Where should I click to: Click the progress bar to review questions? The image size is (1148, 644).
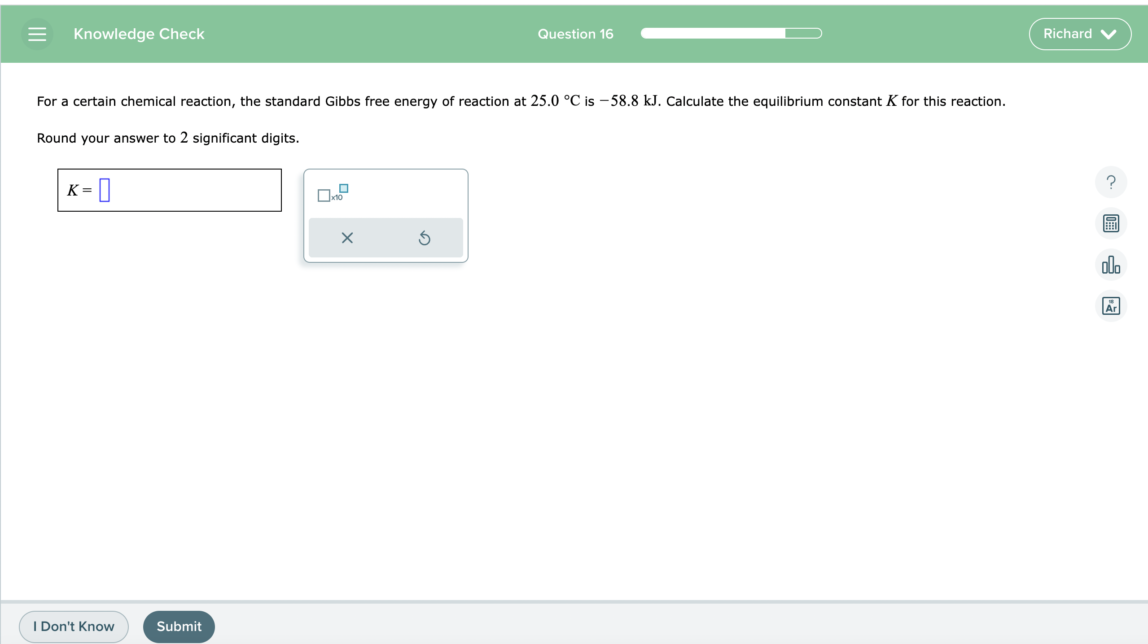pos(732,33)
